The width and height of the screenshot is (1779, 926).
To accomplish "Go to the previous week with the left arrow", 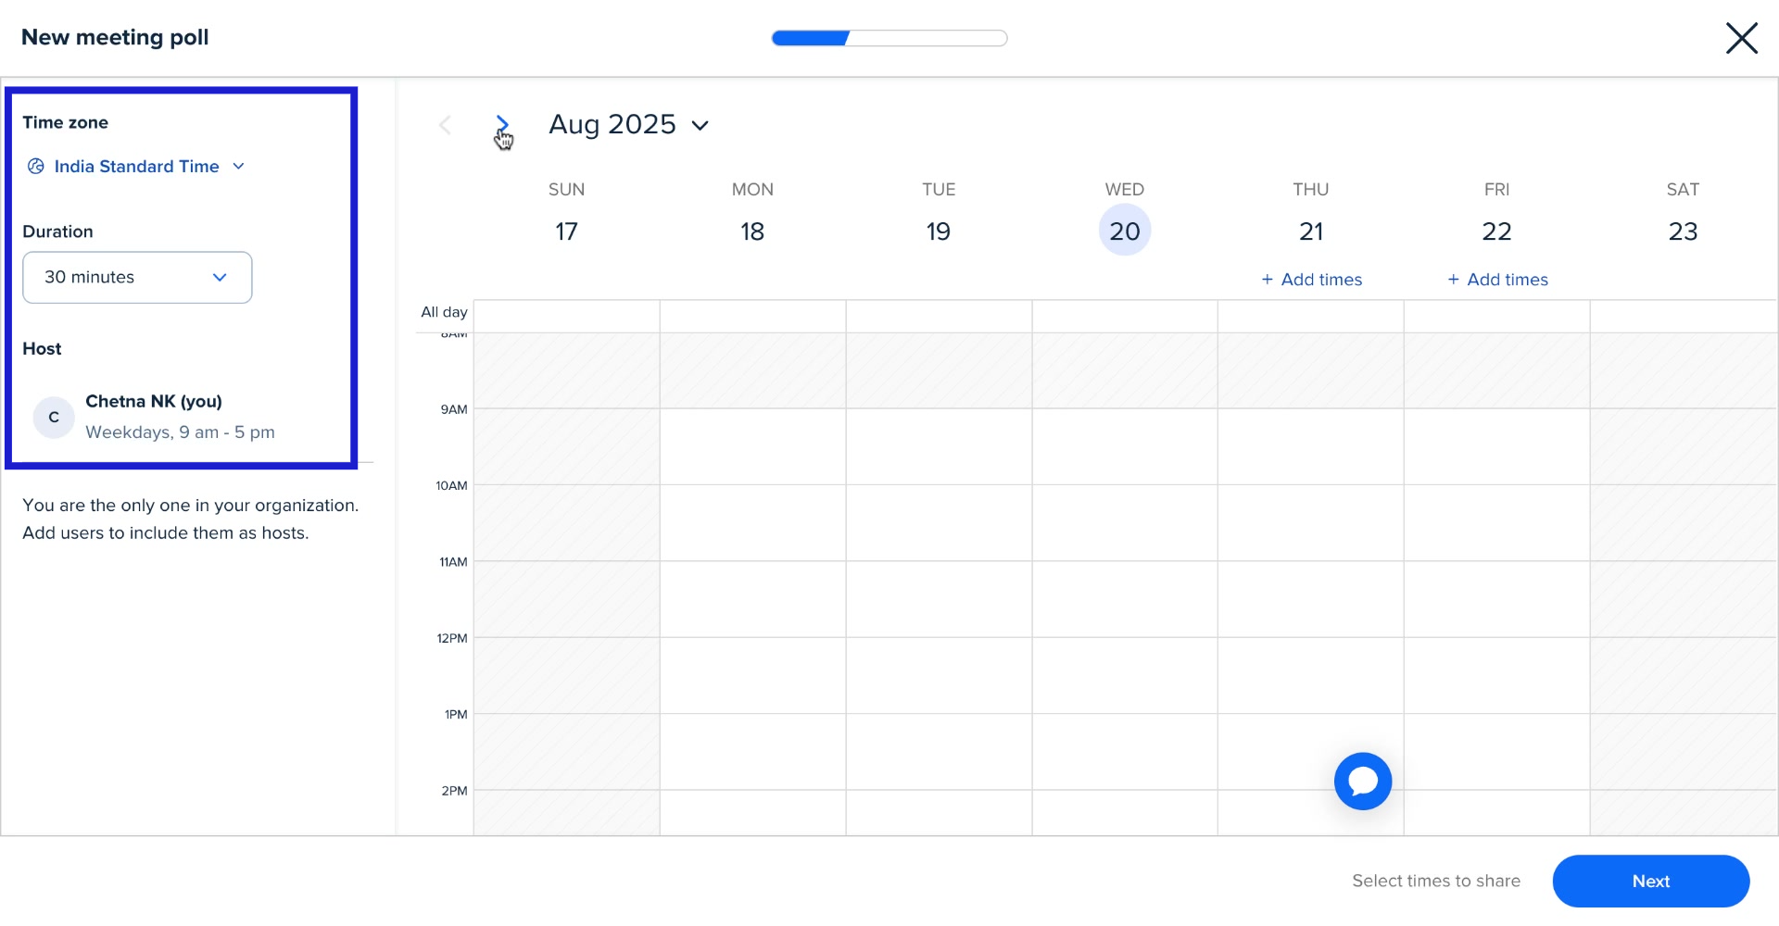I will click(x=446, y=125).
